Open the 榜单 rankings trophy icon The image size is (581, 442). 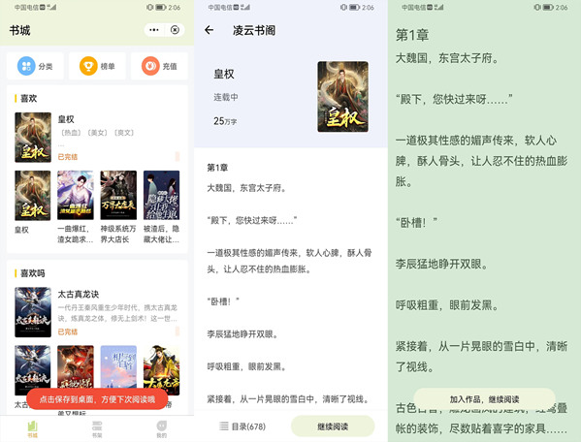pyautogui.click(x=88, y=66)
